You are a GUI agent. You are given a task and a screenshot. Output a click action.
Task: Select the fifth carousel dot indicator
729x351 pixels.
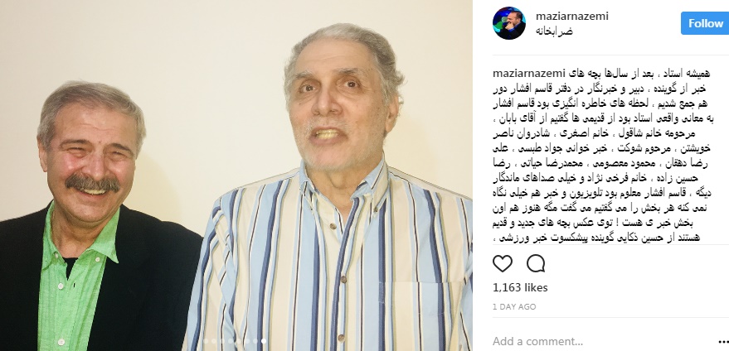239,341
